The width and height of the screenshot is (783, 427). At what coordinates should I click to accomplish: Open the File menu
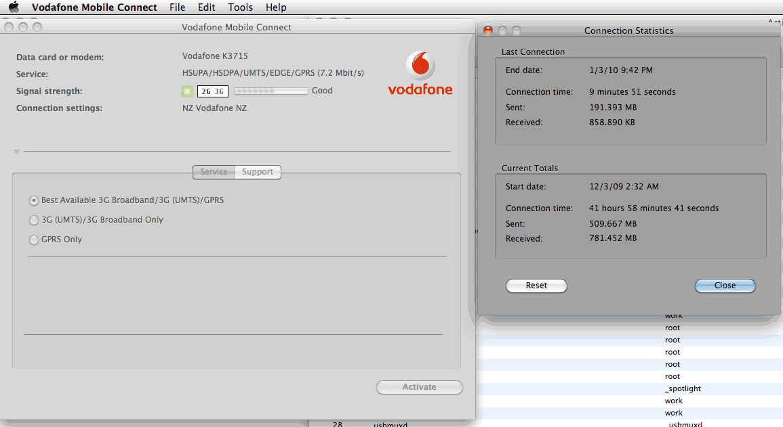pos(177,7)
